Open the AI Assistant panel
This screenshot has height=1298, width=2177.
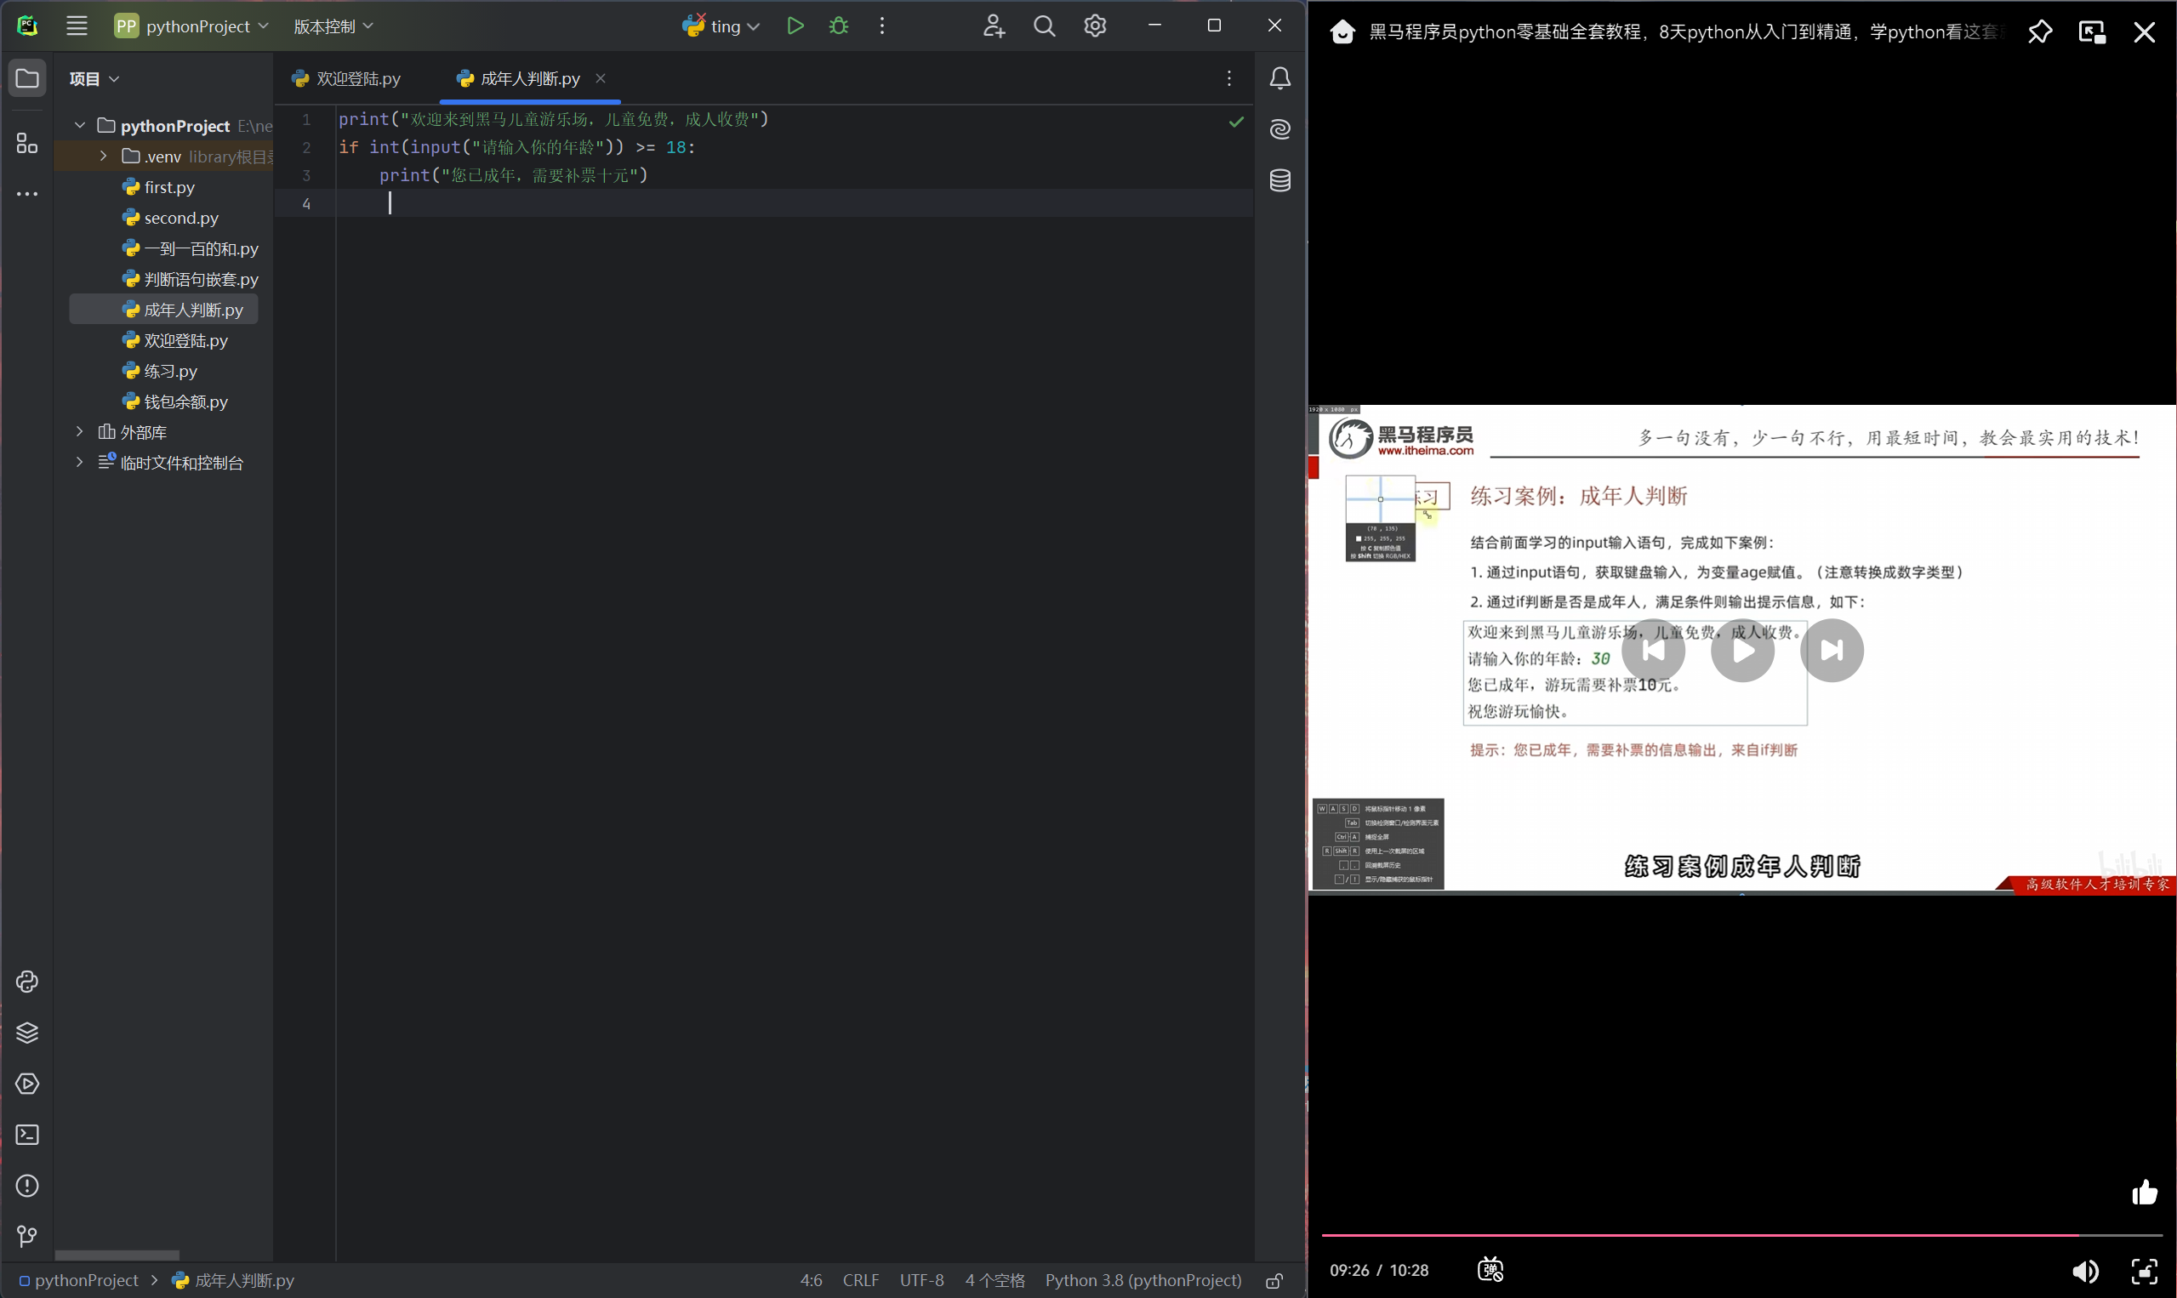(x=1279, y=128)
